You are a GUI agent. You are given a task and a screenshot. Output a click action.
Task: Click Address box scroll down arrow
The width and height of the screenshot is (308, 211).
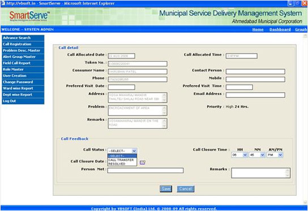point(164,100)
